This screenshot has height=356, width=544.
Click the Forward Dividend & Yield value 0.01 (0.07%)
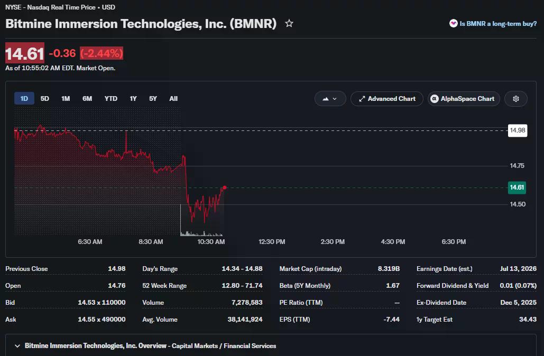pyautogui.click(x=518, y=286)
